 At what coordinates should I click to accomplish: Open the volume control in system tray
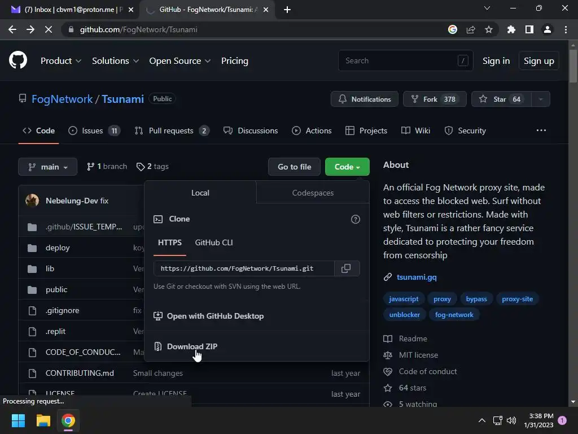pos(511,420)
